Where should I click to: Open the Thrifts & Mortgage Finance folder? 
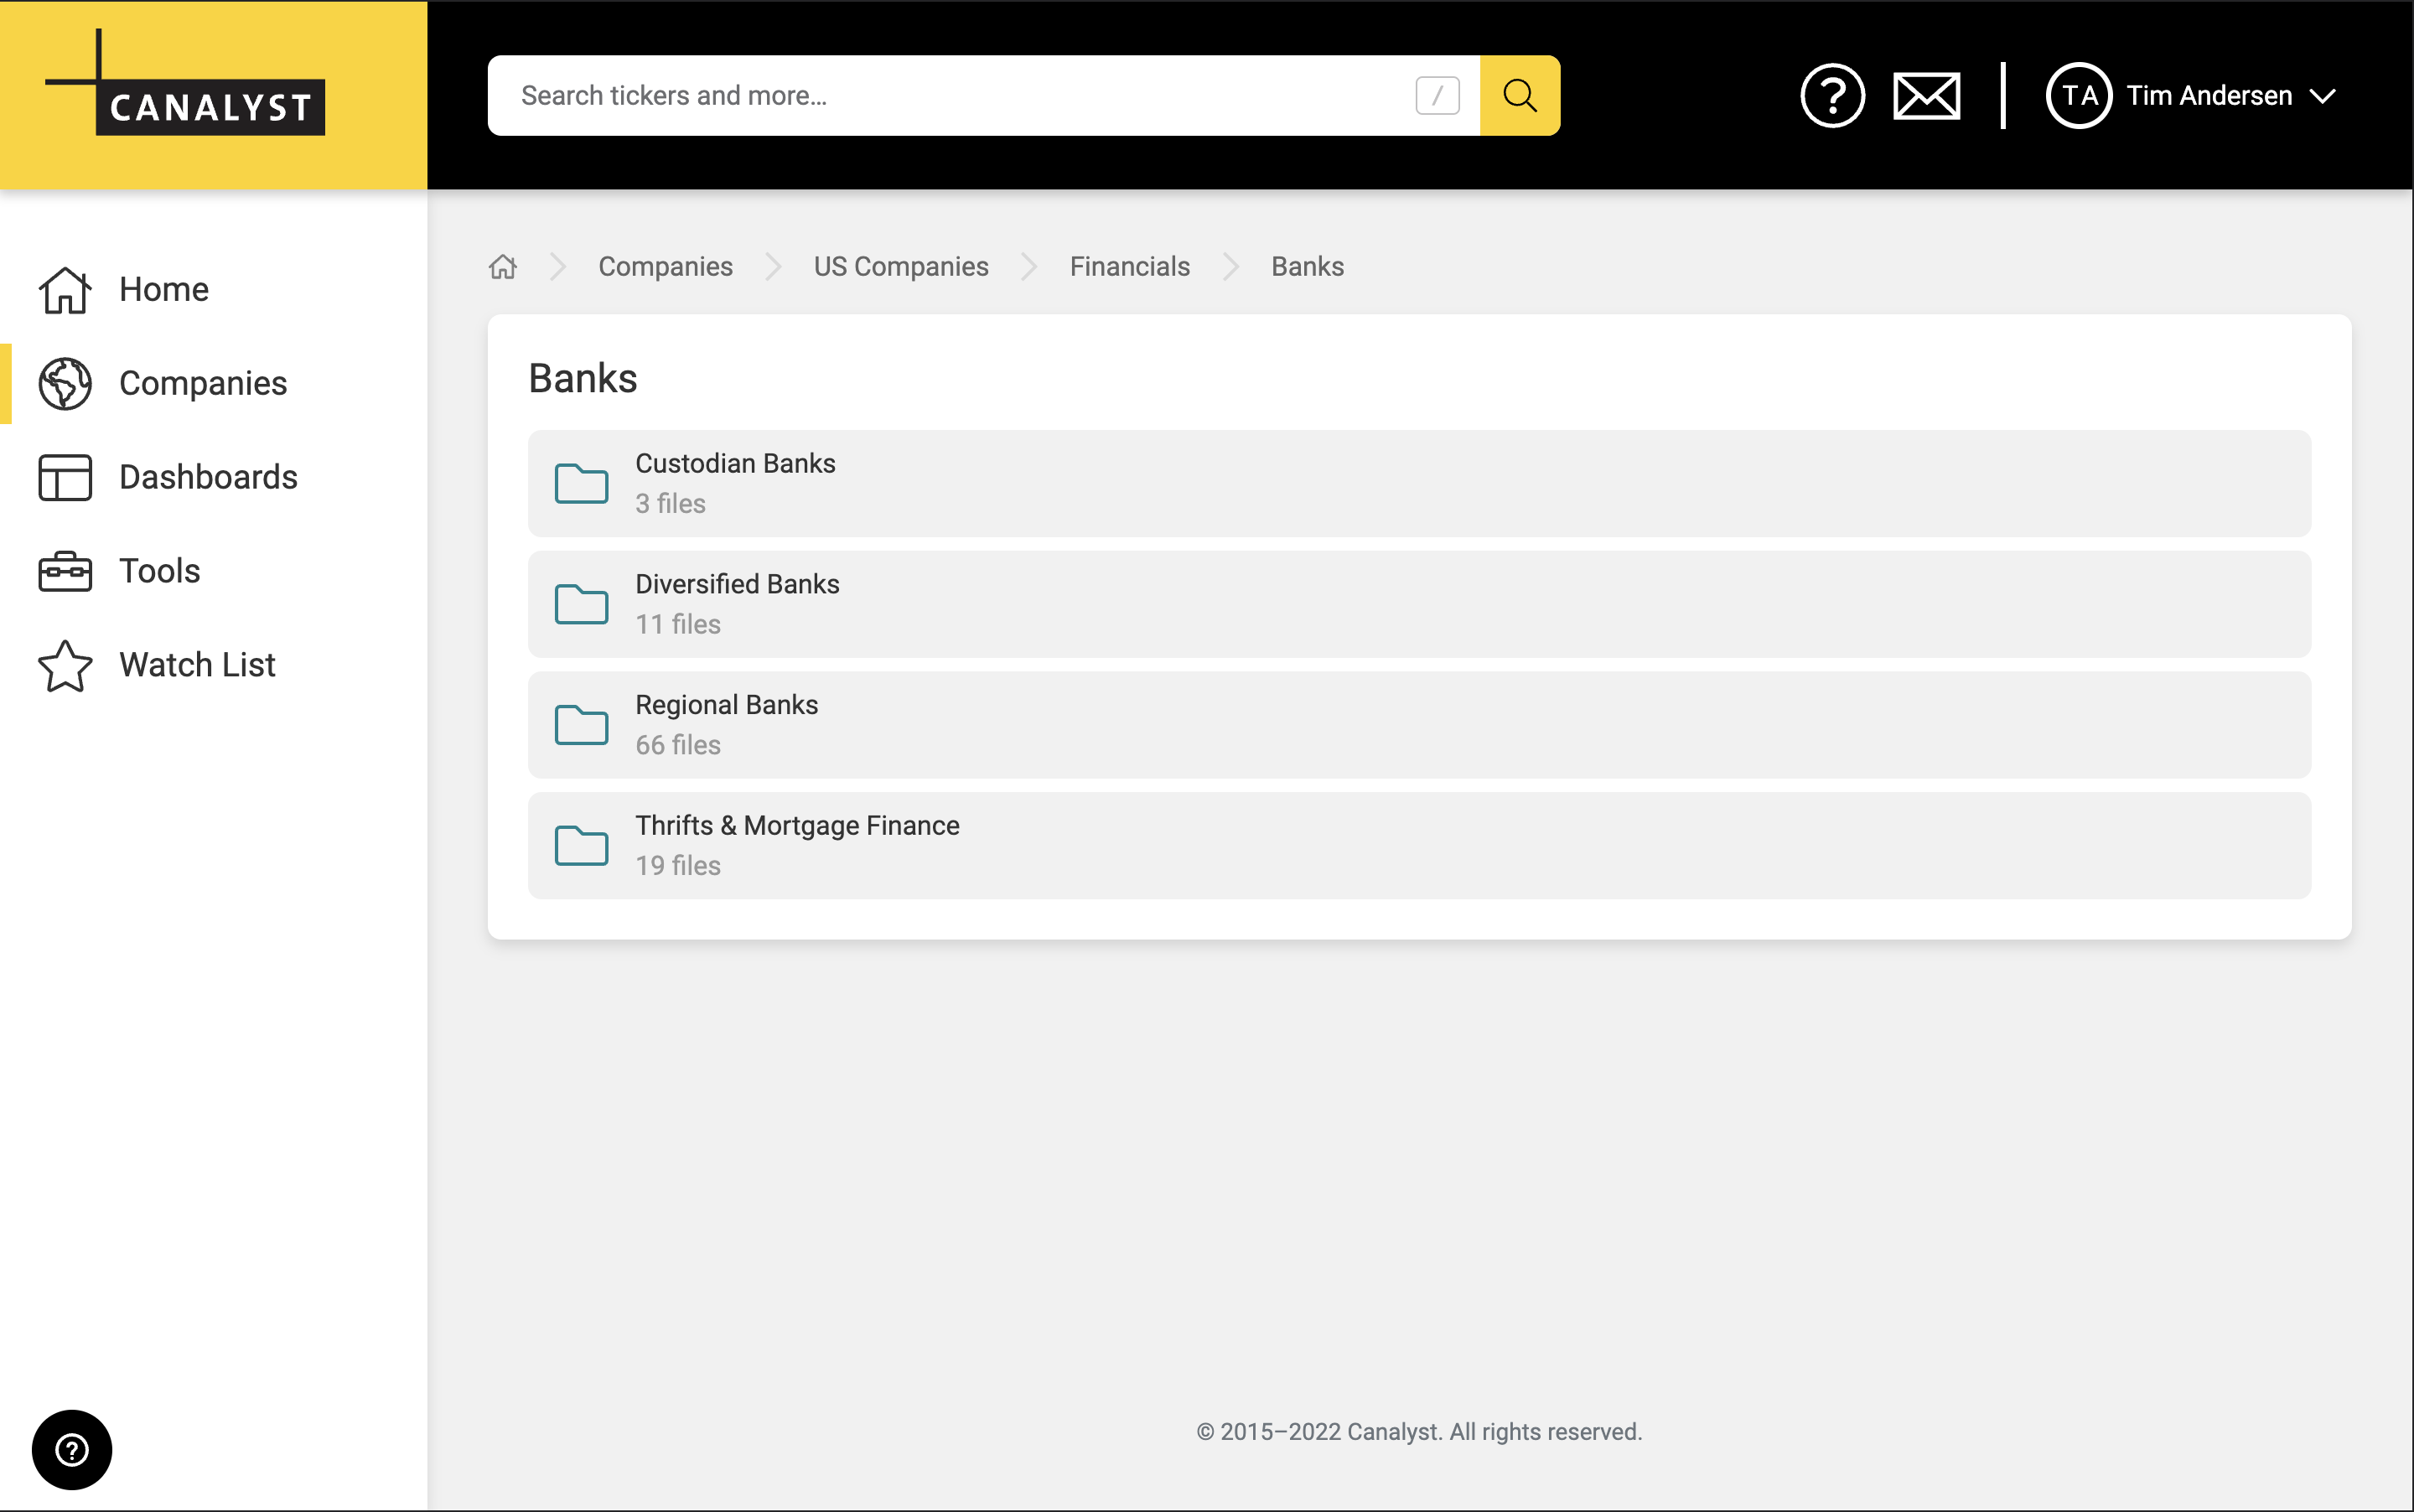pyautogui.click(x=797, y=826)
